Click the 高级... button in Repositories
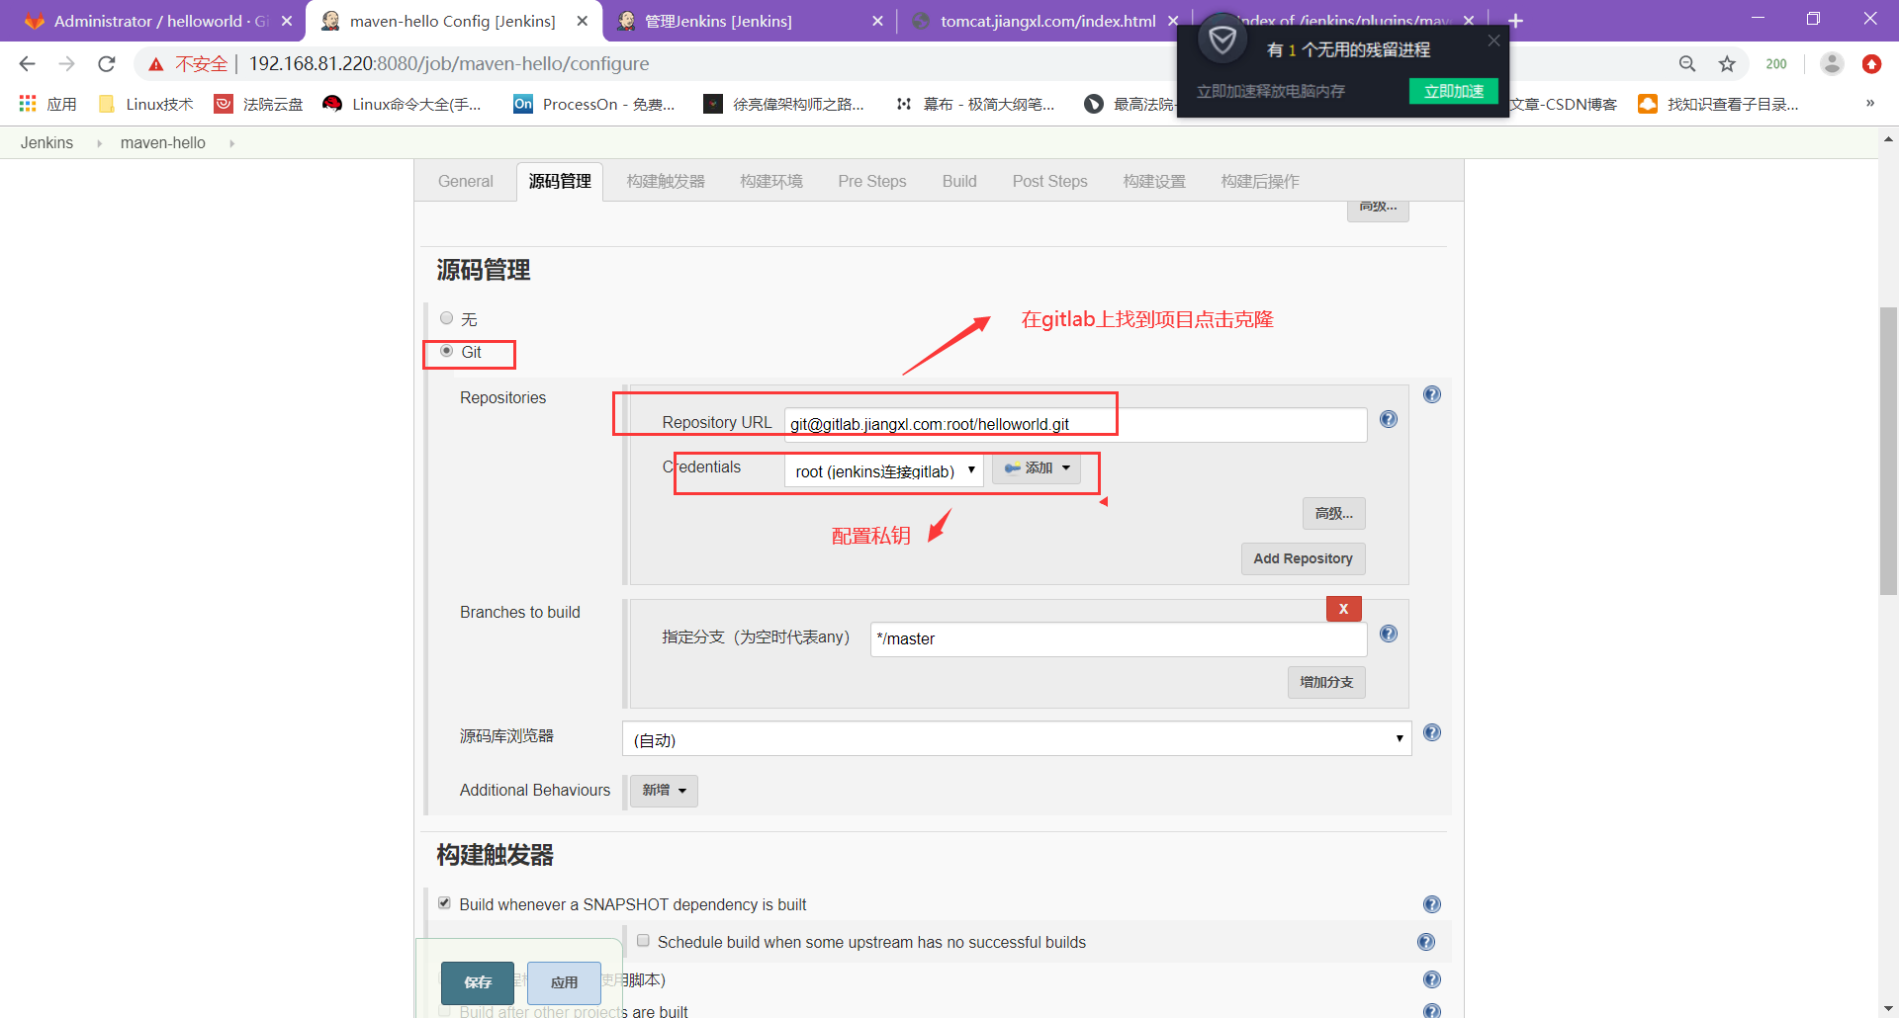 coord(1333,513)
